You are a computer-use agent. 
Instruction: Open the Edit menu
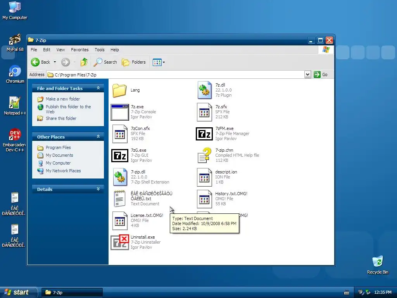click(x=47, y=50)
